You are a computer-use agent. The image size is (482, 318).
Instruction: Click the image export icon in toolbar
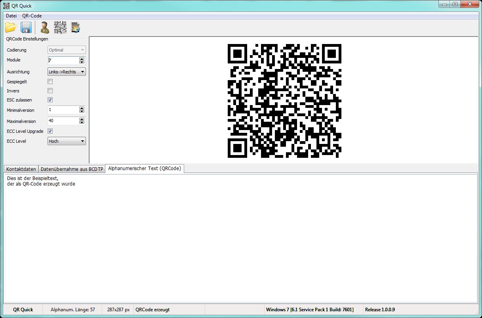tap(76, 27)
